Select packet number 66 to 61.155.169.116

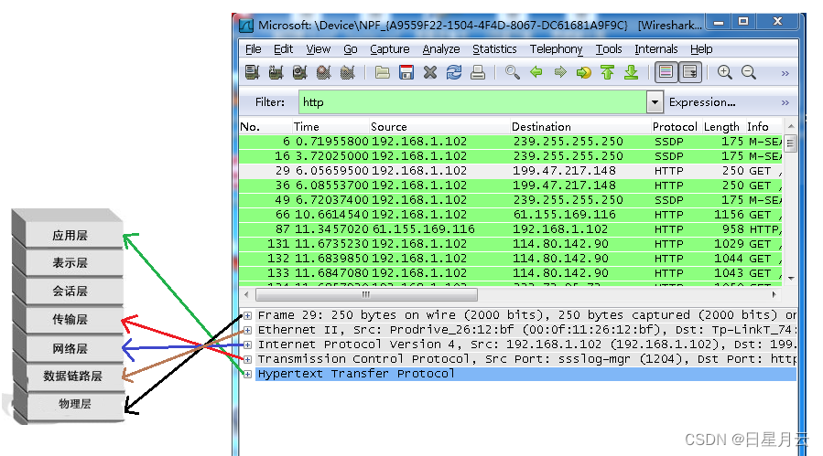[511, 215]
